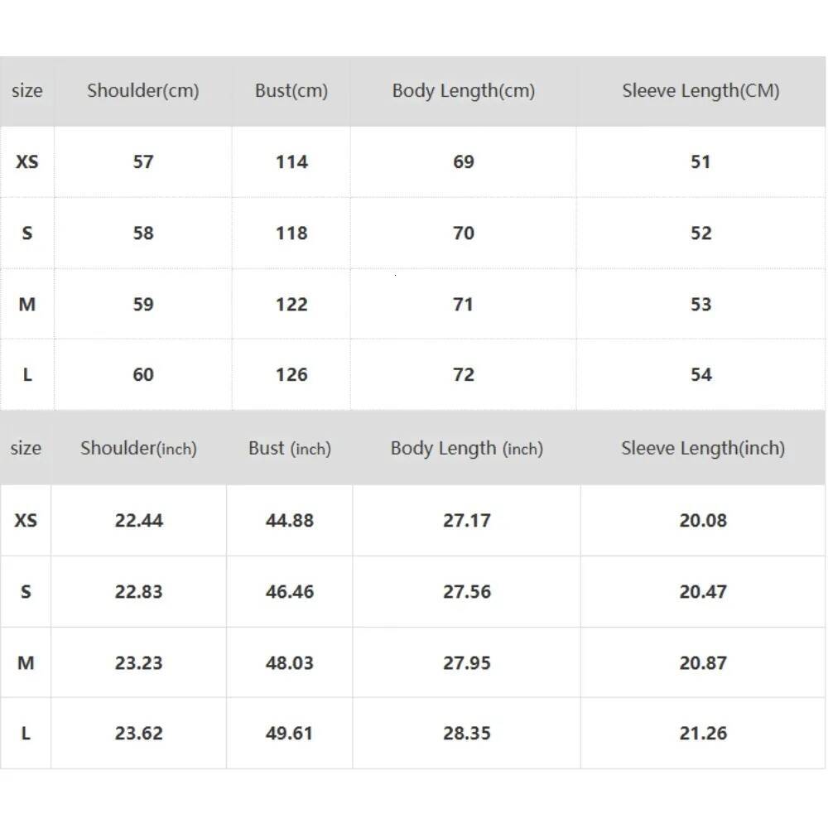Select the body length value 27.95
Viewport: 828px width, 828px height.
pyautogui.click(x=467, y=663)
